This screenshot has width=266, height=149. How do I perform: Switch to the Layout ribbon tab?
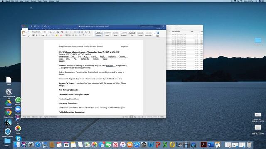click(x=52, y=29)
